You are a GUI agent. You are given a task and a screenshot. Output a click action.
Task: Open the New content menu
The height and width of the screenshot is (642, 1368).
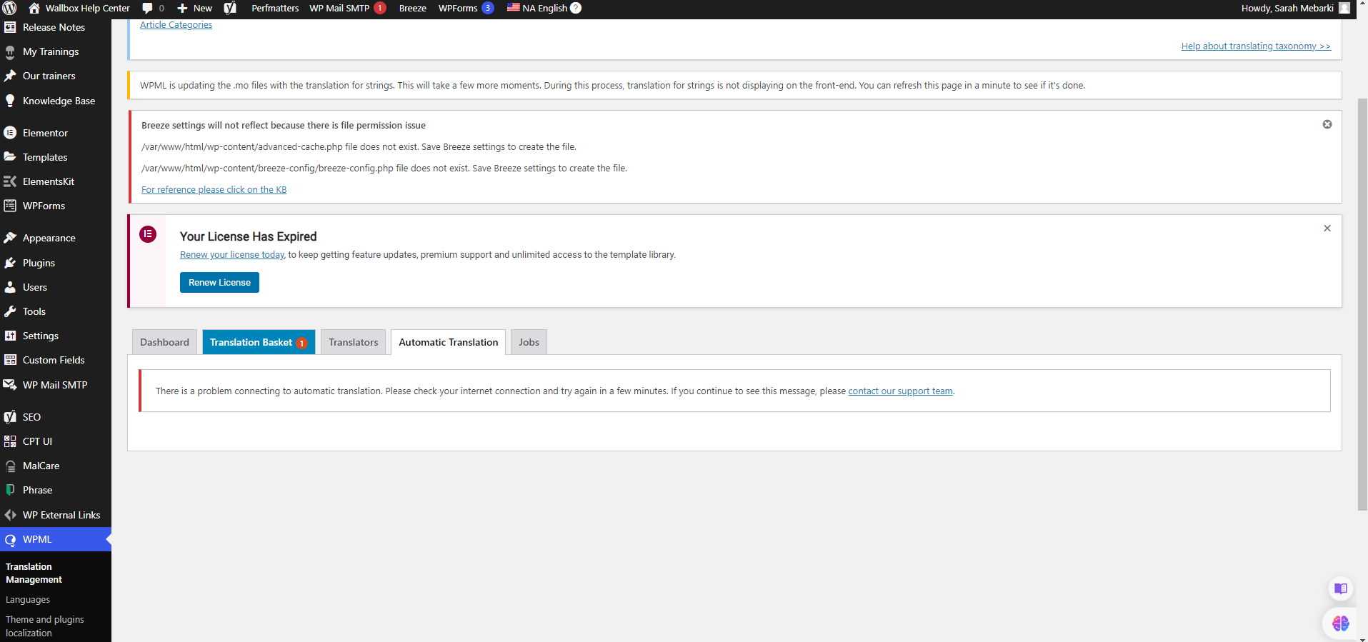[194, 9]
